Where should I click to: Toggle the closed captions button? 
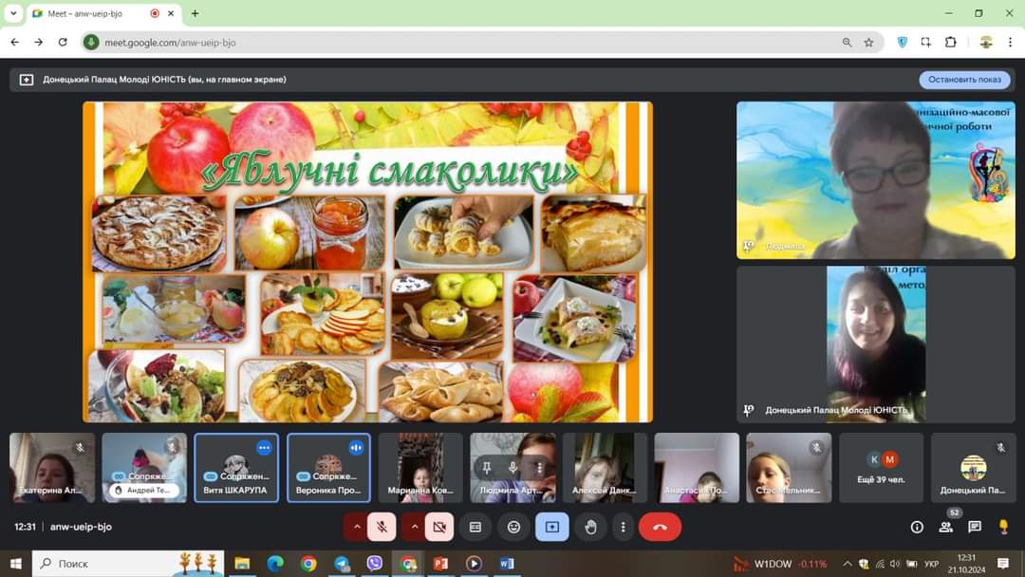click(475, 527)
